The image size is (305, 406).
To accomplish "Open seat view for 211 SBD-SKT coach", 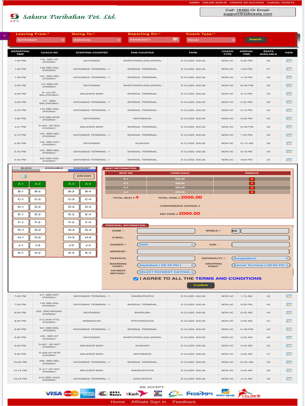I will [x=289, y=296].
